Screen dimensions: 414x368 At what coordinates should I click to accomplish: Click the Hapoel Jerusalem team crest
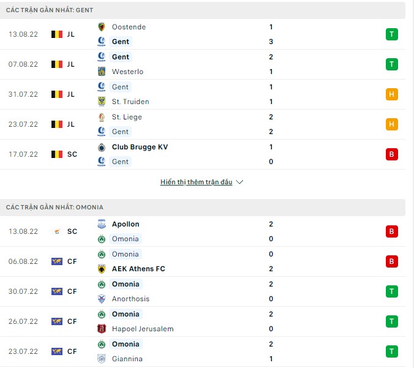(102, 329)
